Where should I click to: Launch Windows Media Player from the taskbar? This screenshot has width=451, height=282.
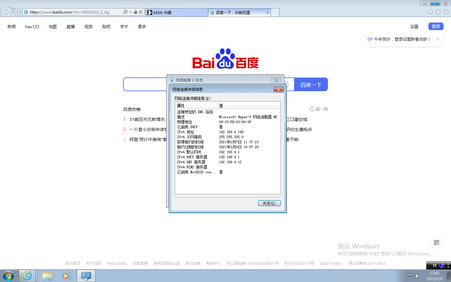pos(66,276)
